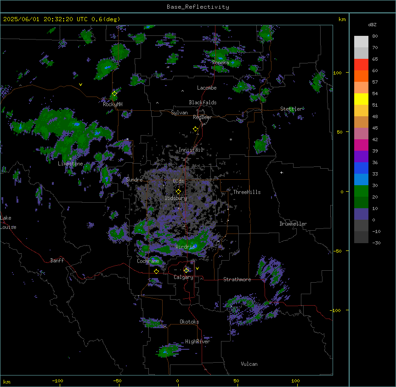This screenshot has width=396, height=387.
Task: Click the Innisfail city label
Action: point(191,150)
